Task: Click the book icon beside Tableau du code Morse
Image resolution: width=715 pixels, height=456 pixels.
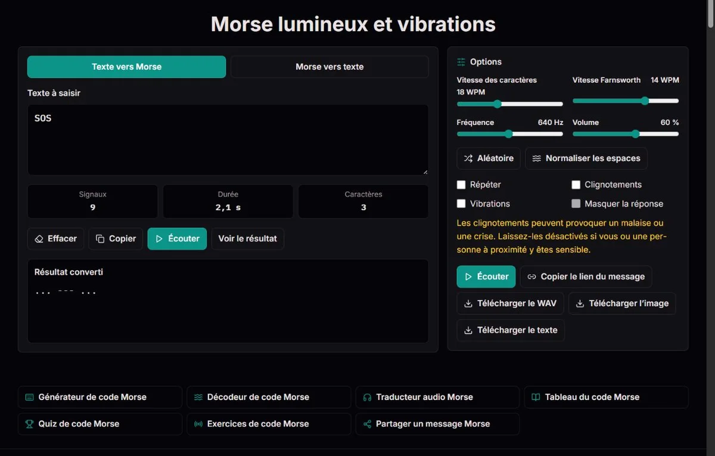Action: tap(536, 397)
